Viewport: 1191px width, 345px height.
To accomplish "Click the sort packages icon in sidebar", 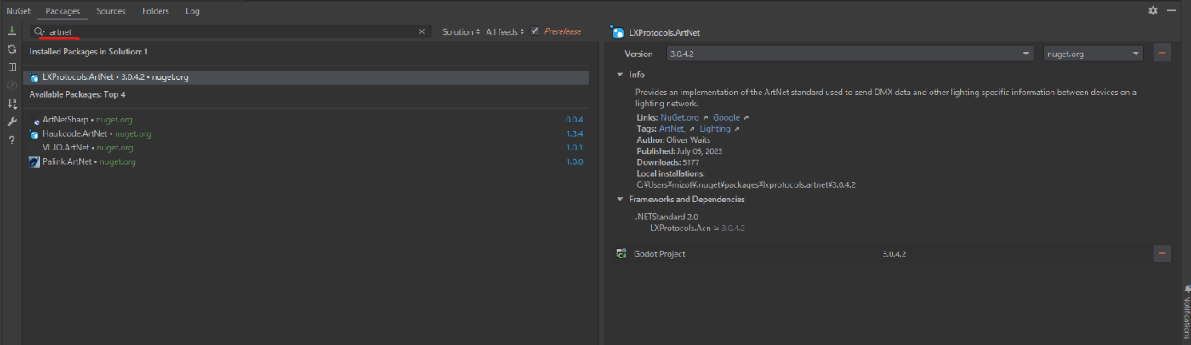I will [12, 104].
